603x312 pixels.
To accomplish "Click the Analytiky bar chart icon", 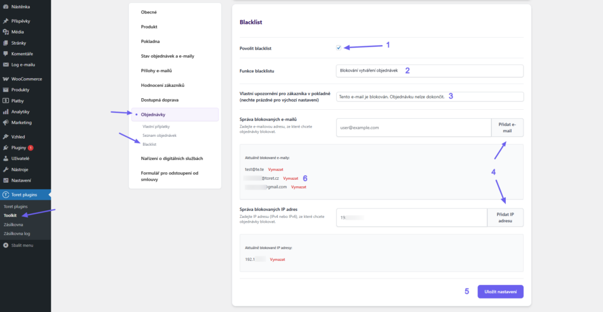I will (x=6, y=112).
